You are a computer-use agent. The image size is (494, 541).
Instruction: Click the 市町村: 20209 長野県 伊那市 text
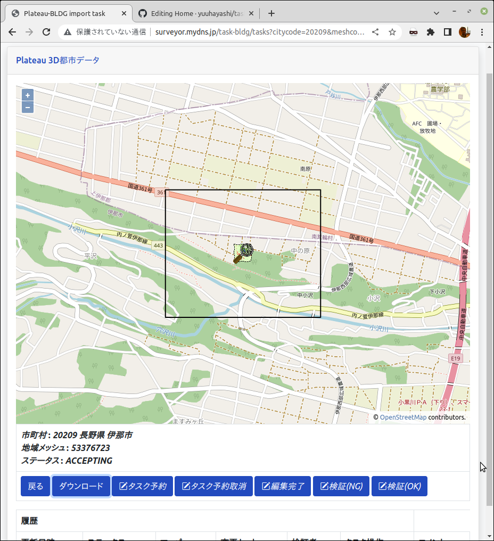click(77, 435)
